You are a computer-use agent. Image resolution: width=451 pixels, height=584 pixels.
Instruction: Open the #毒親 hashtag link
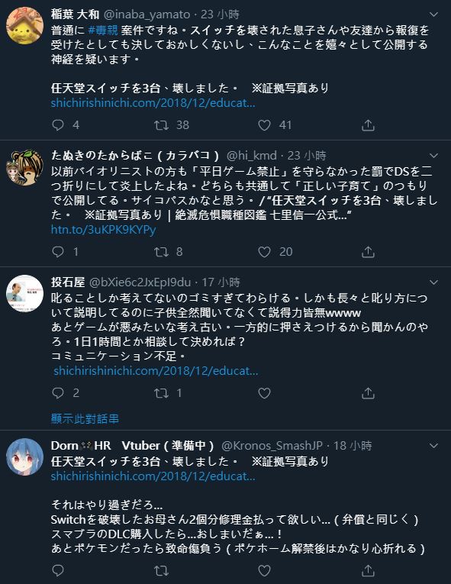[103, 30]
